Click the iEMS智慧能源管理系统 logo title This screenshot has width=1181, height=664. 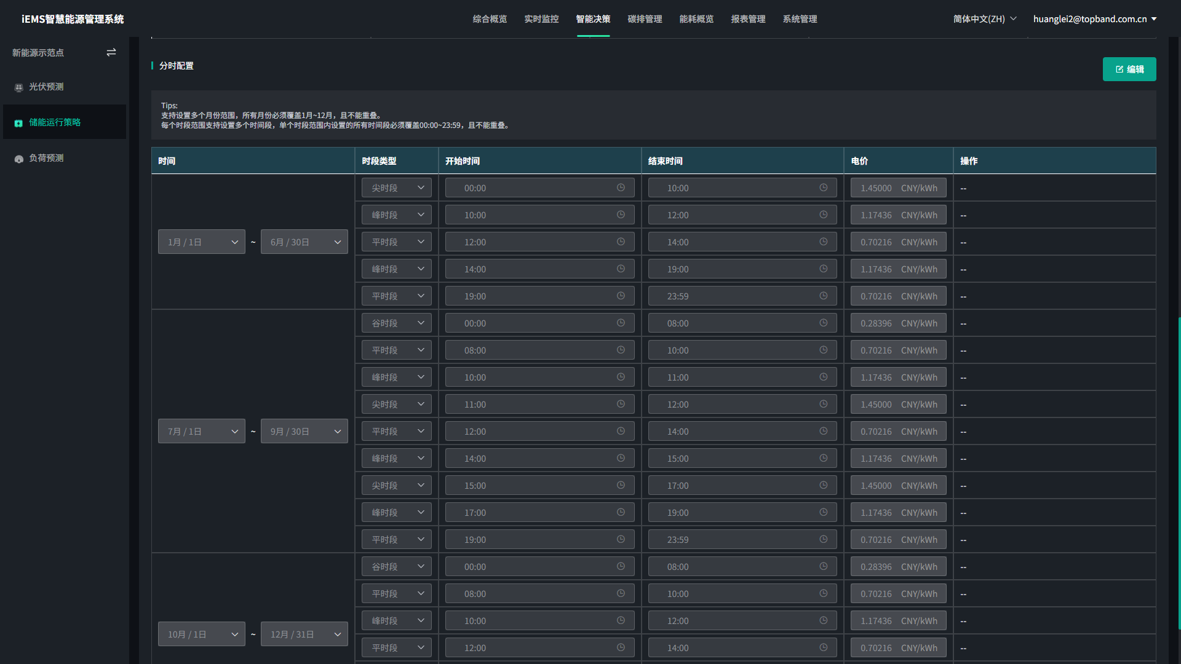point(73,19)
